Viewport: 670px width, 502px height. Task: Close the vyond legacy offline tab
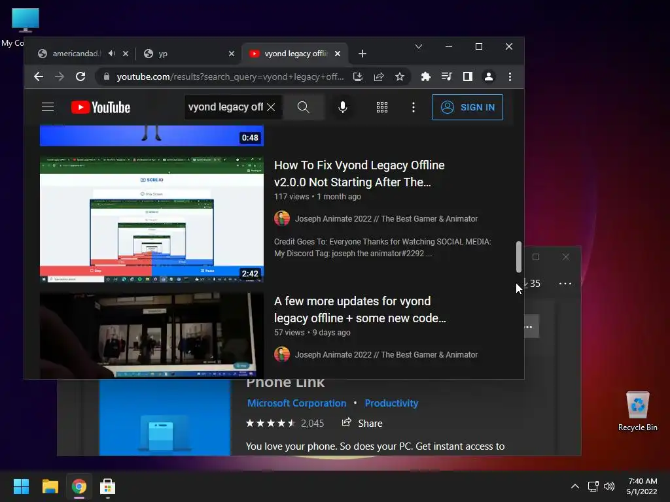tap(338, 54)
